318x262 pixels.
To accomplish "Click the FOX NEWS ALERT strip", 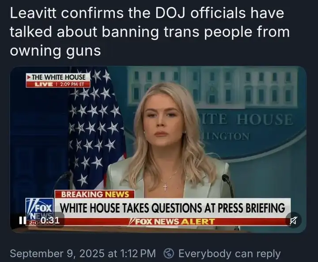I will (x=172, y=221).
